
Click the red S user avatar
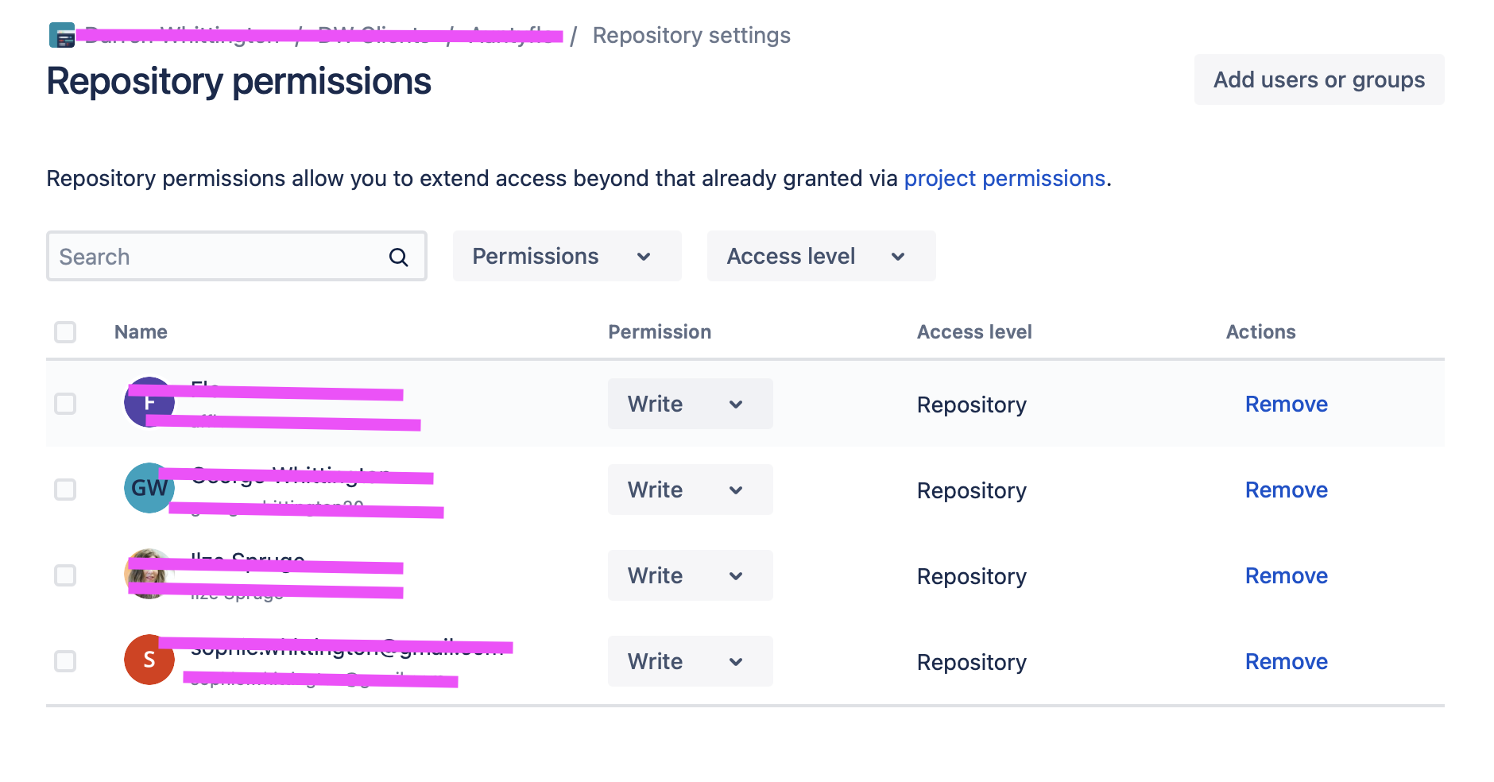click(x=149, y=660)
